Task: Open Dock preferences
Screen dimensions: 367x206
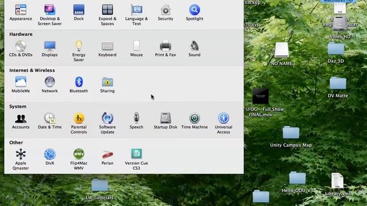Action: [x=79, y=10]
